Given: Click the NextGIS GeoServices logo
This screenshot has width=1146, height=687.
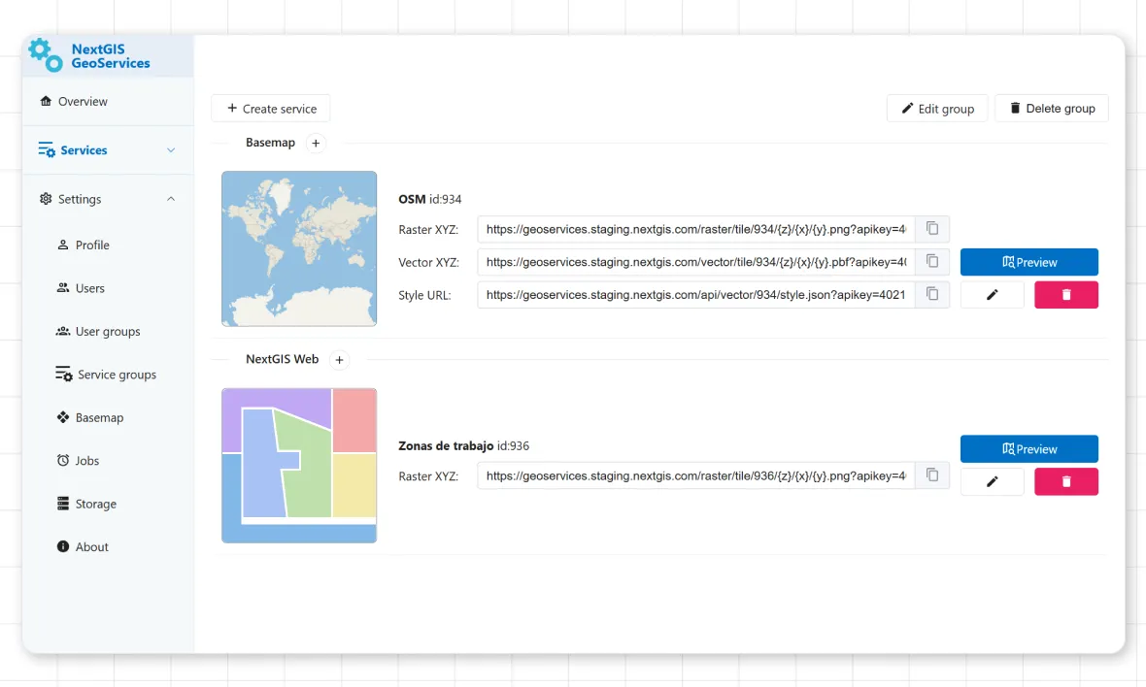Looking at the screenshot, I should click(x=89, y=55).
